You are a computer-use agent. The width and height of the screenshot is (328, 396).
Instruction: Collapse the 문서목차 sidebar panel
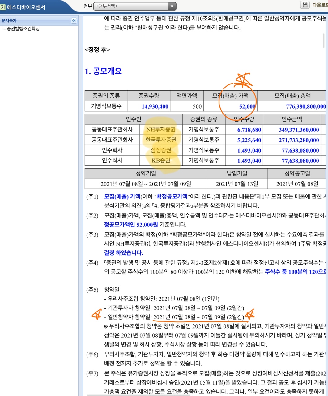(x=74, y=20)
